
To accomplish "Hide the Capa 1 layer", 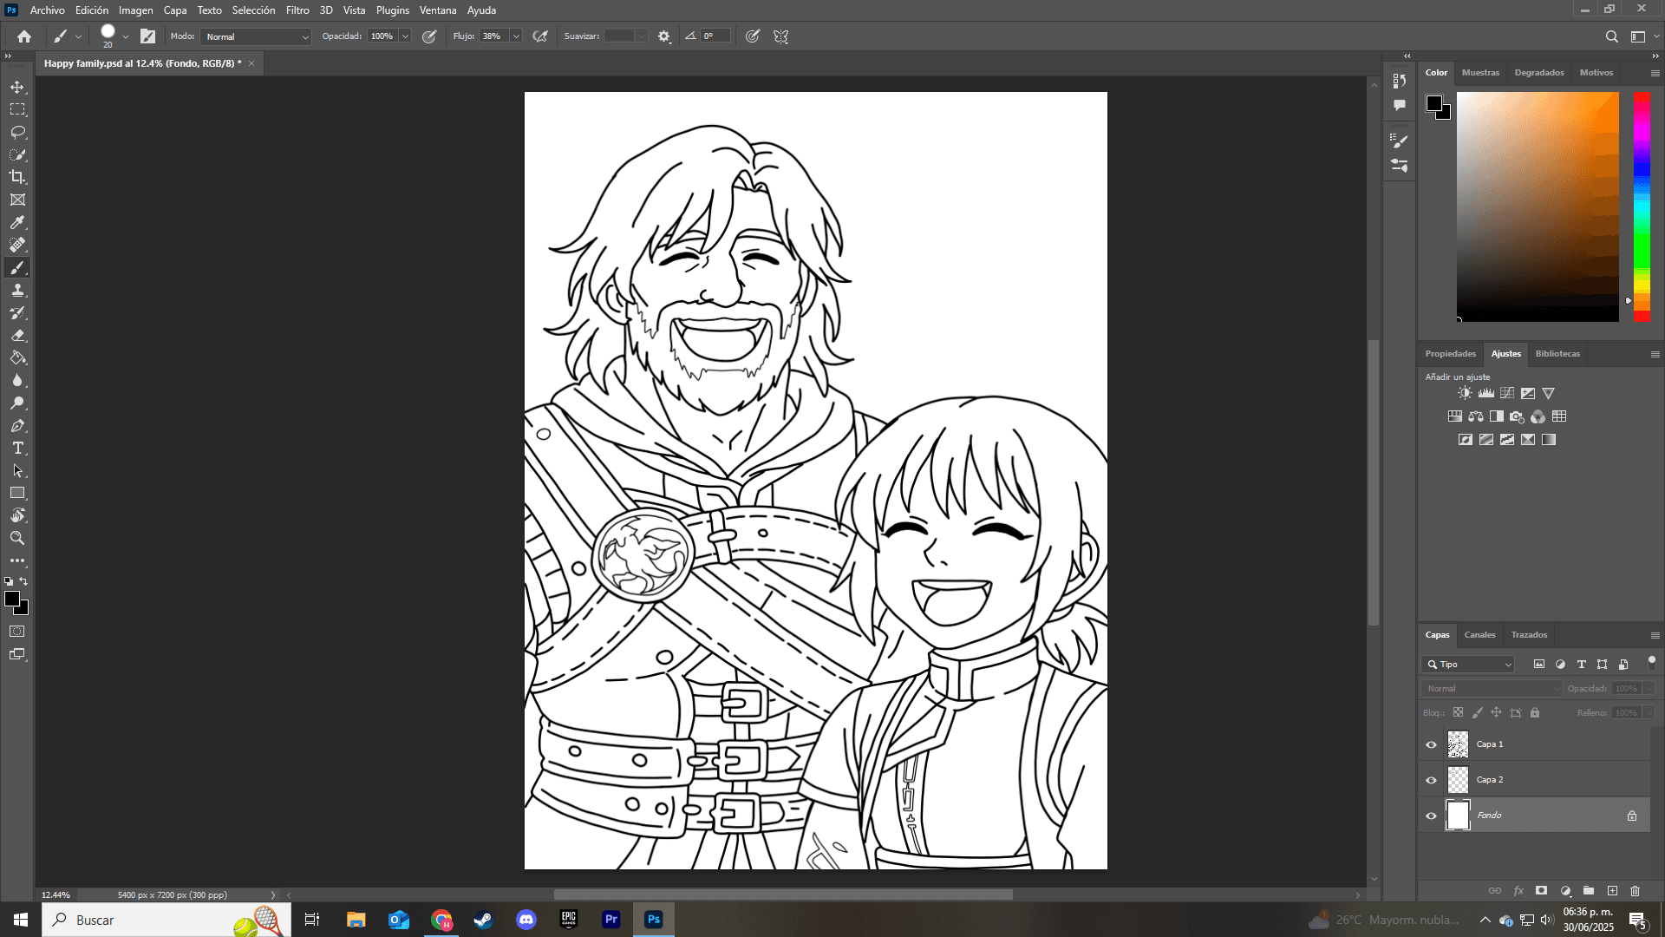I will (x=1431, y=744).
